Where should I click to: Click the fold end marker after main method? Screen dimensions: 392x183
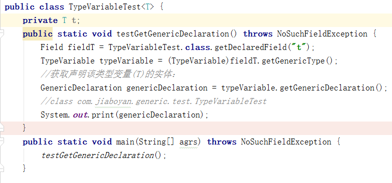(x=2, y=168)
